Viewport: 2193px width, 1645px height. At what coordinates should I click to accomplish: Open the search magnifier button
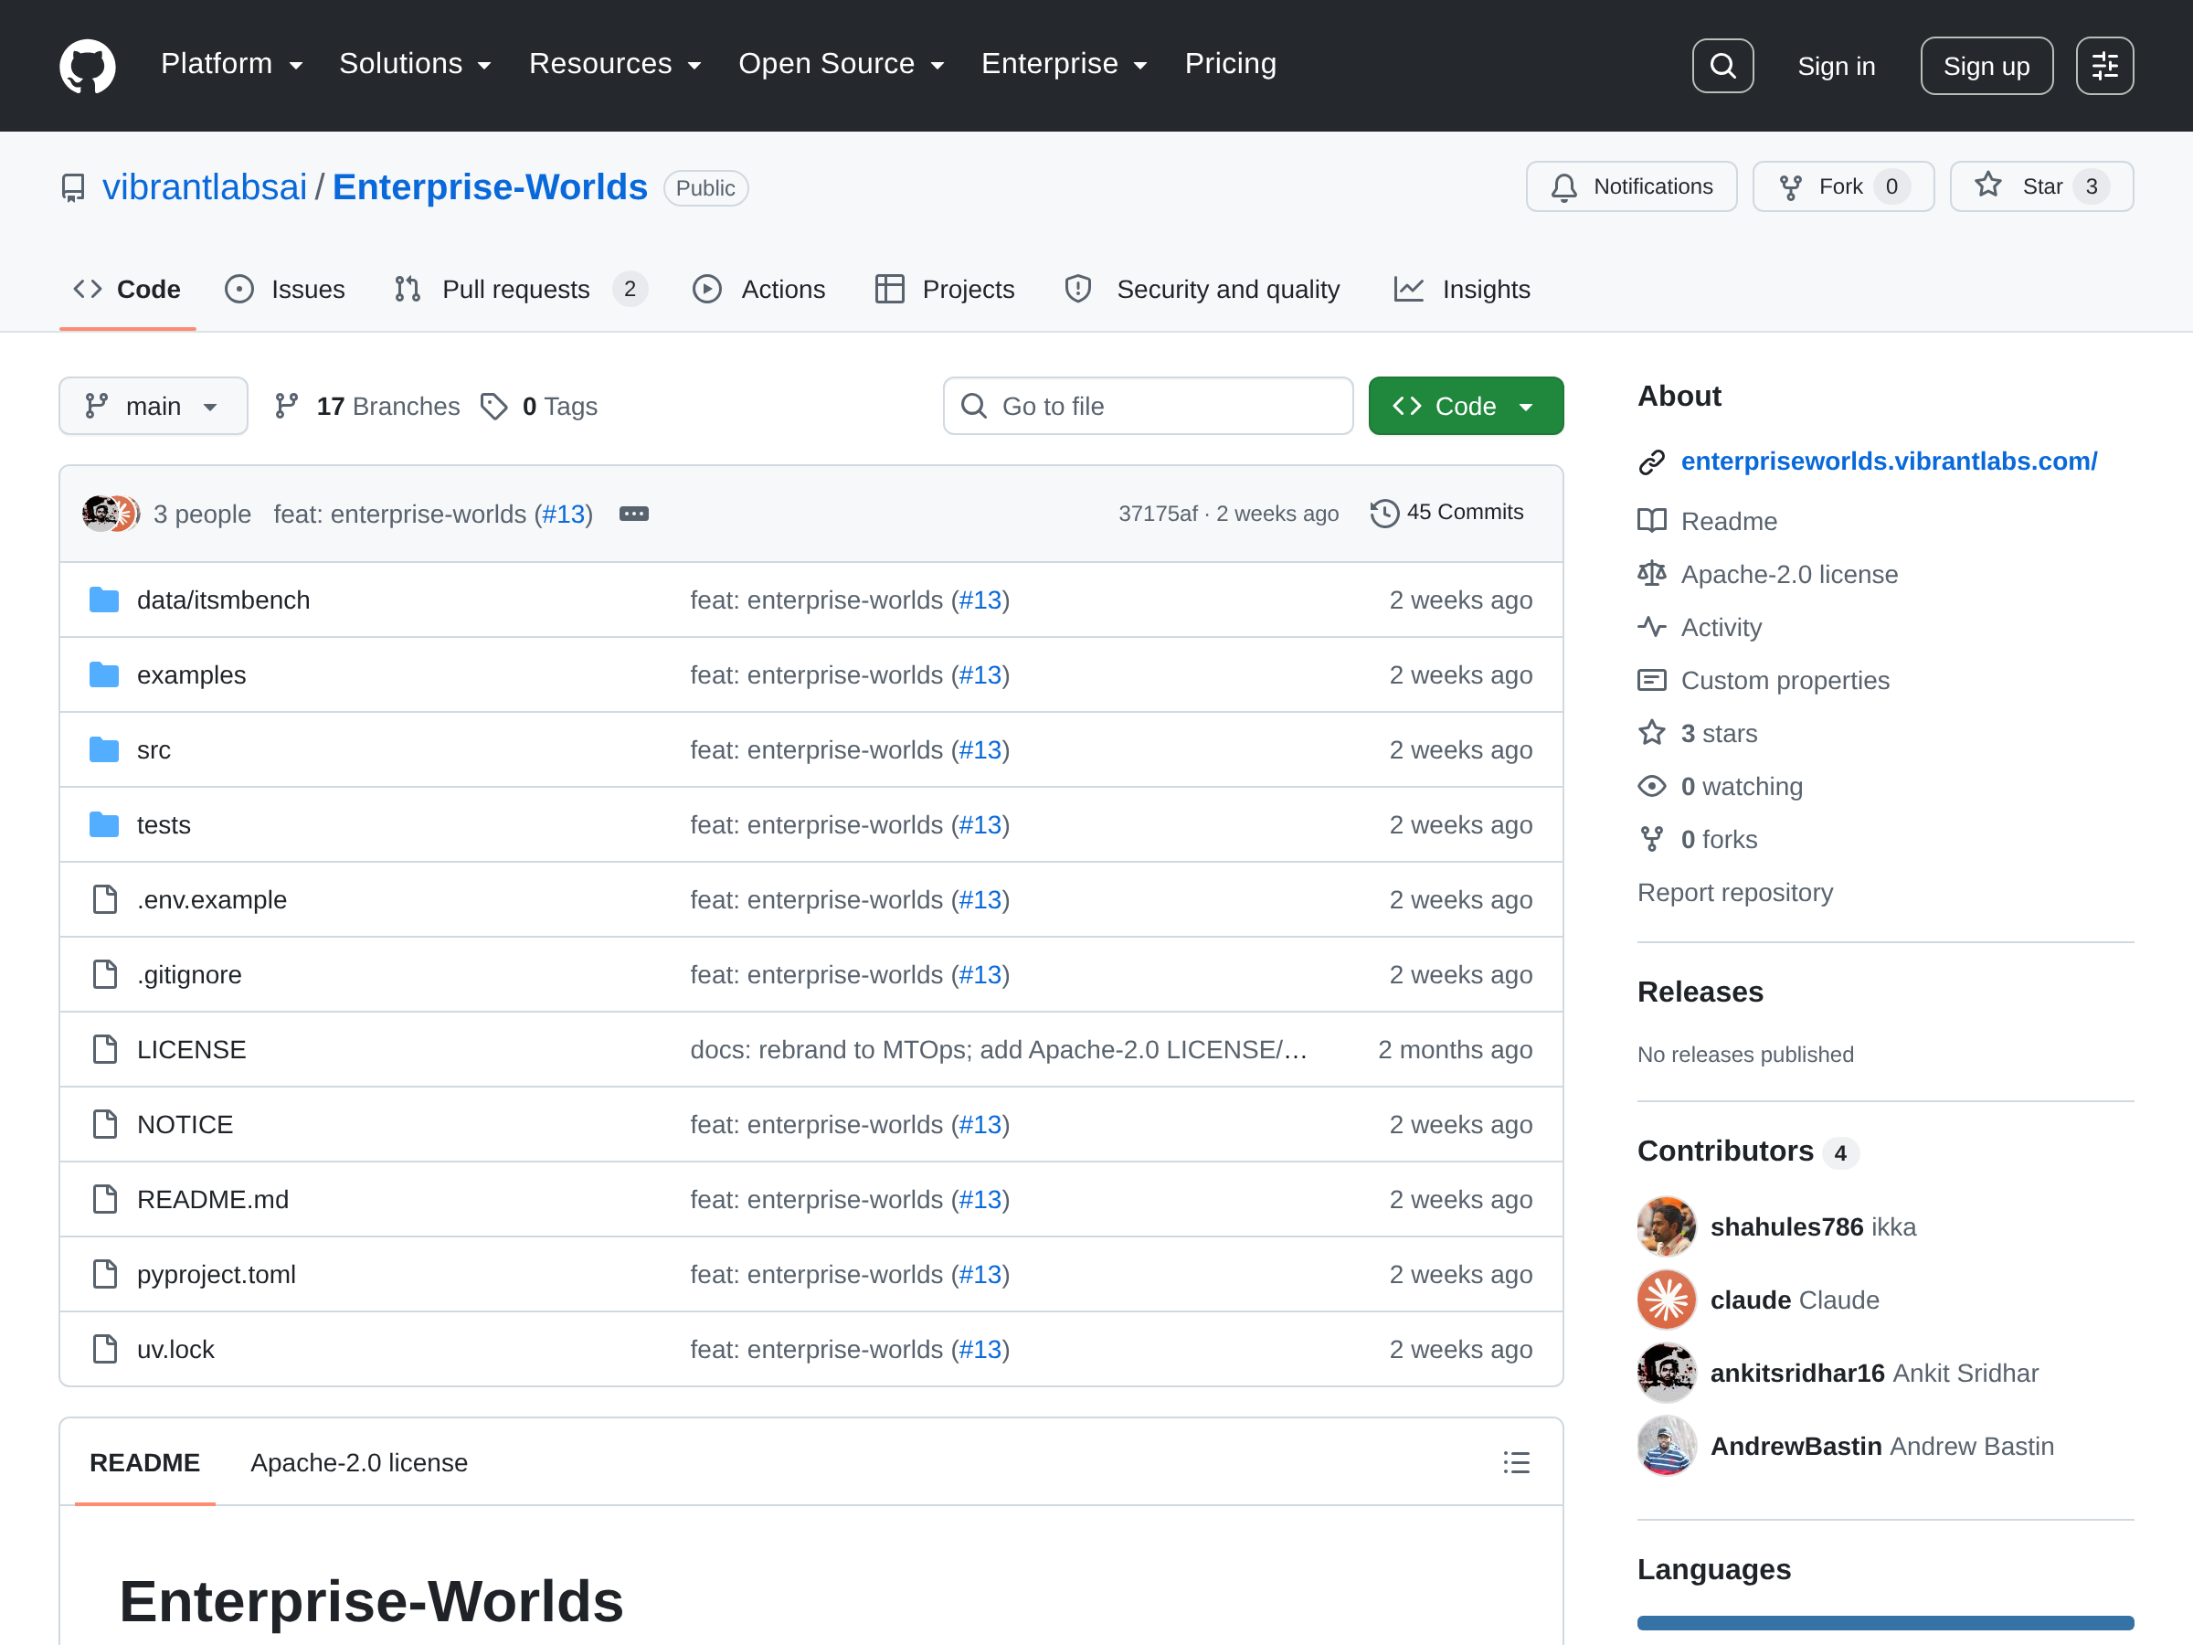[x=1722, y=66]
